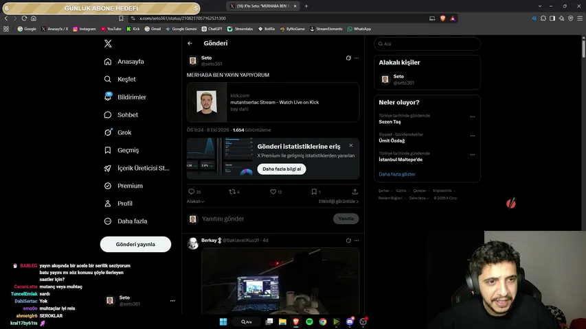Expand Daha fazla menu in sidebar
586x329 pixels.
click(126, 221)
